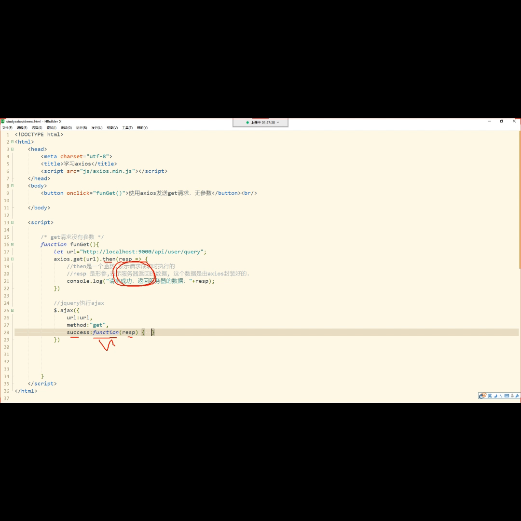The image size is (521, 521).
Task: Open the wrench settings icon in IME bar
Action: click(517, 396)
